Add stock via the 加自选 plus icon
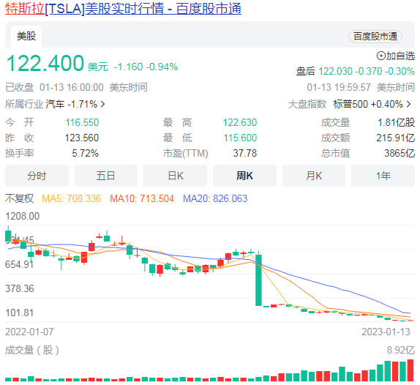The image size is (420, 385). click(380, 56)
